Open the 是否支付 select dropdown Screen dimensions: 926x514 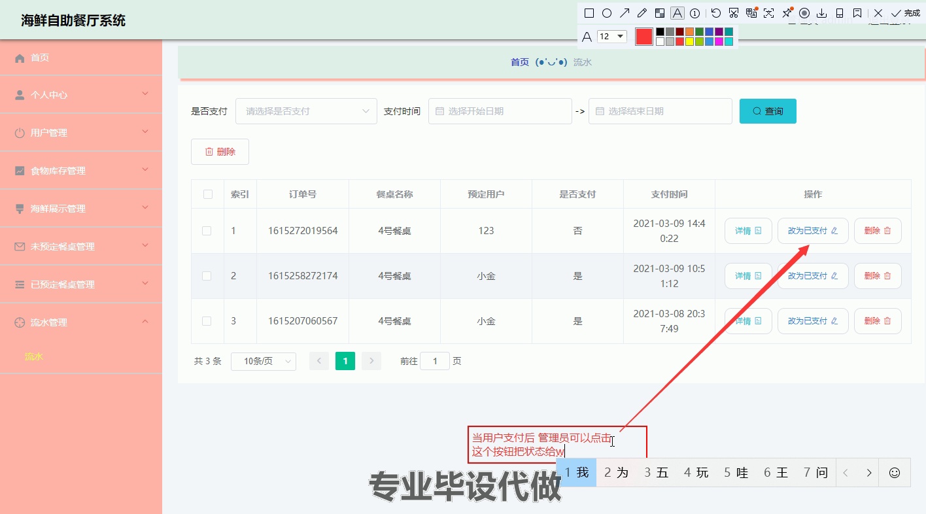tap(306, 111)
